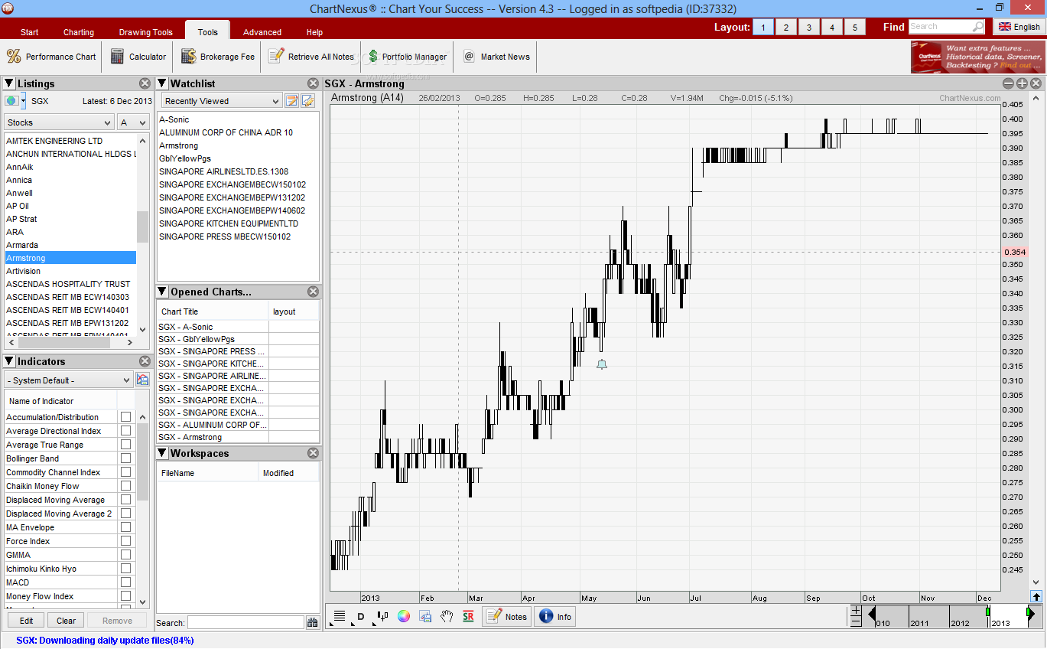Open Brokerage Fee settings
This screenshot has width=1047, height=649.
[218, 57]
